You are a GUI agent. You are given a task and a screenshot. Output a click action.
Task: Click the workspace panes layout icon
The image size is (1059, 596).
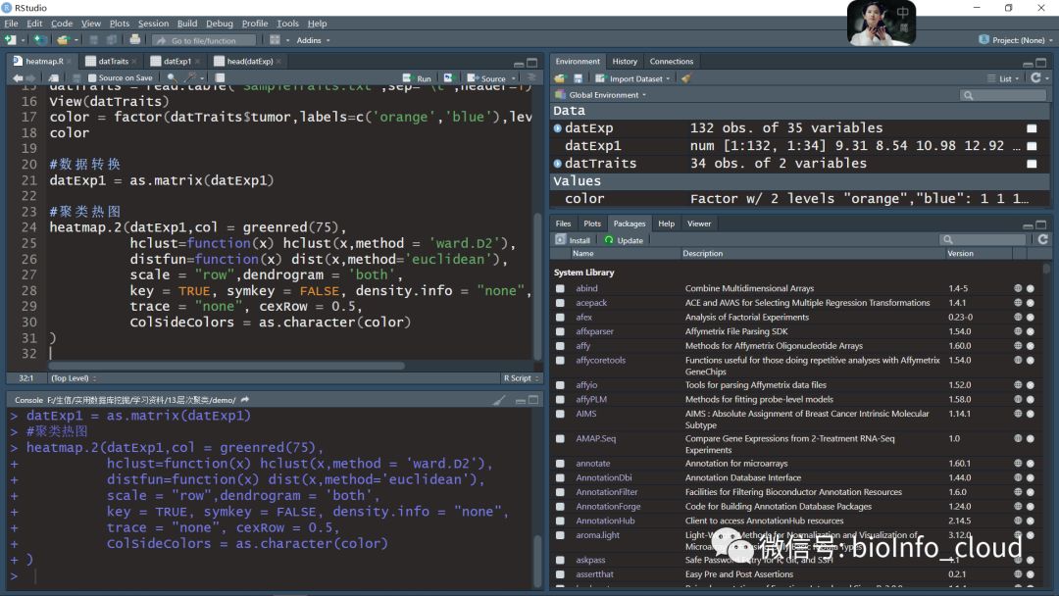tap(275, 40)
